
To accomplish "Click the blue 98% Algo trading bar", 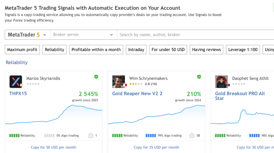I will point(254,136).
